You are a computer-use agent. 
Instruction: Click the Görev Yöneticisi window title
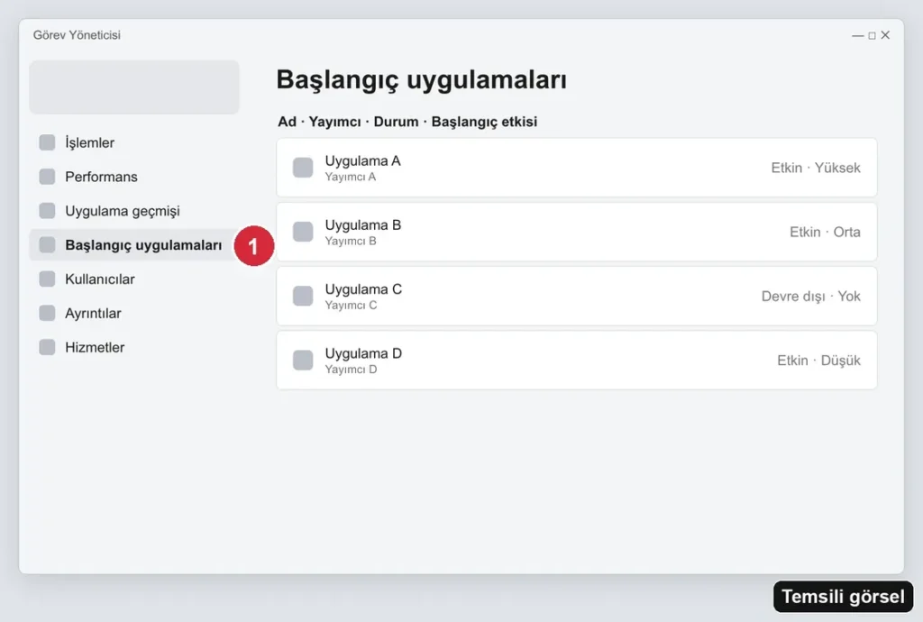coord(77,35)
